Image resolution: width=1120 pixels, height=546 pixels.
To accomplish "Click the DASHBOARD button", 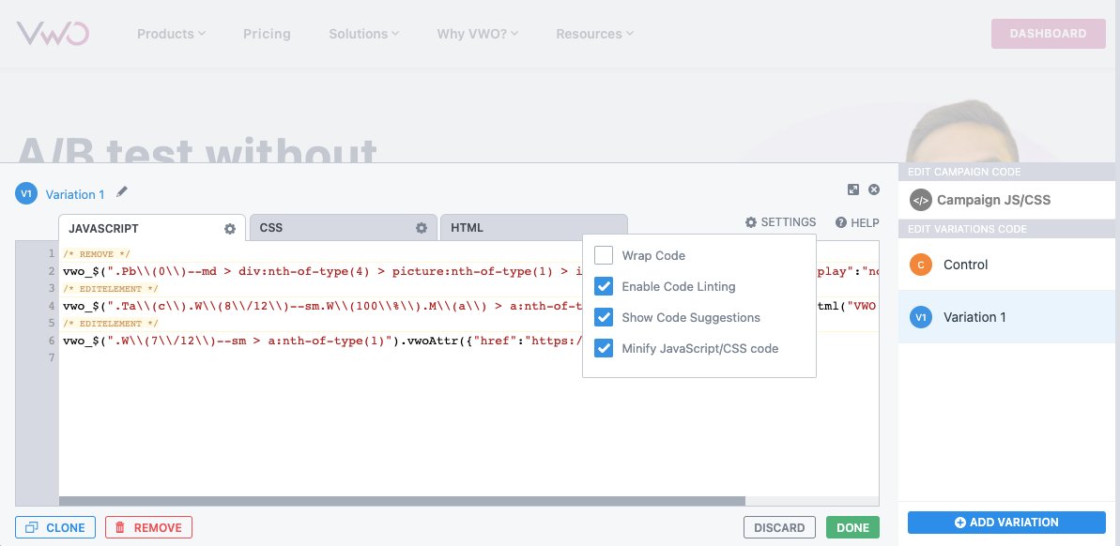I will 1048,34.
